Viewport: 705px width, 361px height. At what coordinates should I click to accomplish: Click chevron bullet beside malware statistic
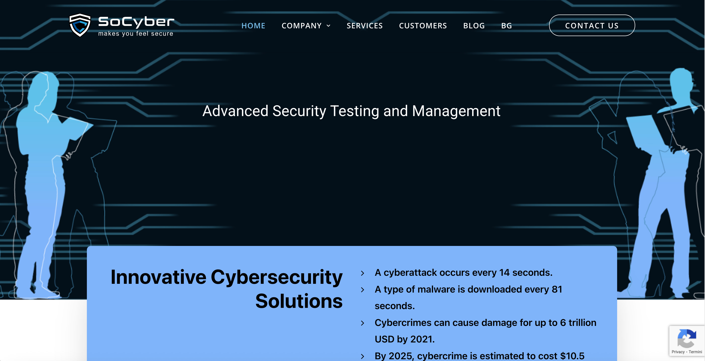click(x=363, y=290)
